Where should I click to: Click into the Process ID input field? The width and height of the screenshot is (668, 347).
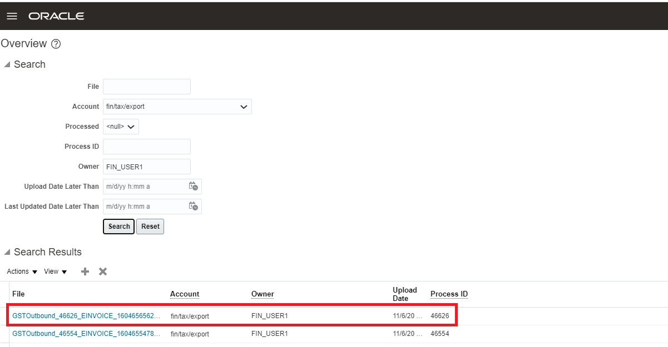[147, 147]
